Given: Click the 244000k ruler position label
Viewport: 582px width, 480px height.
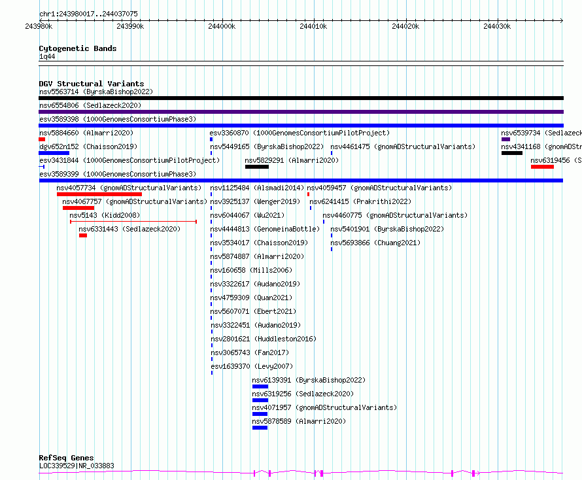Looking at the screenshot, I should coord(222,26).
